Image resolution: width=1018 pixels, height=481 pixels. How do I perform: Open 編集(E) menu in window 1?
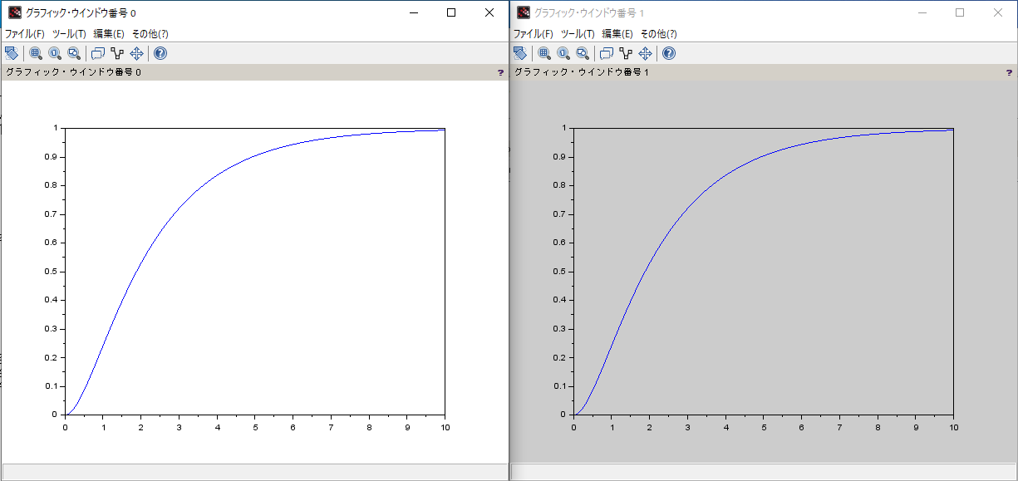[617, 34]
